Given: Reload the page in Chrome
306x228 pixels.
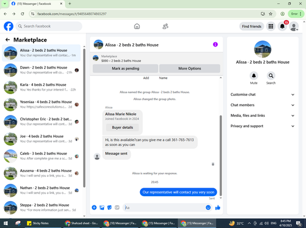Looking at the screenshot, I should [23, 14].
